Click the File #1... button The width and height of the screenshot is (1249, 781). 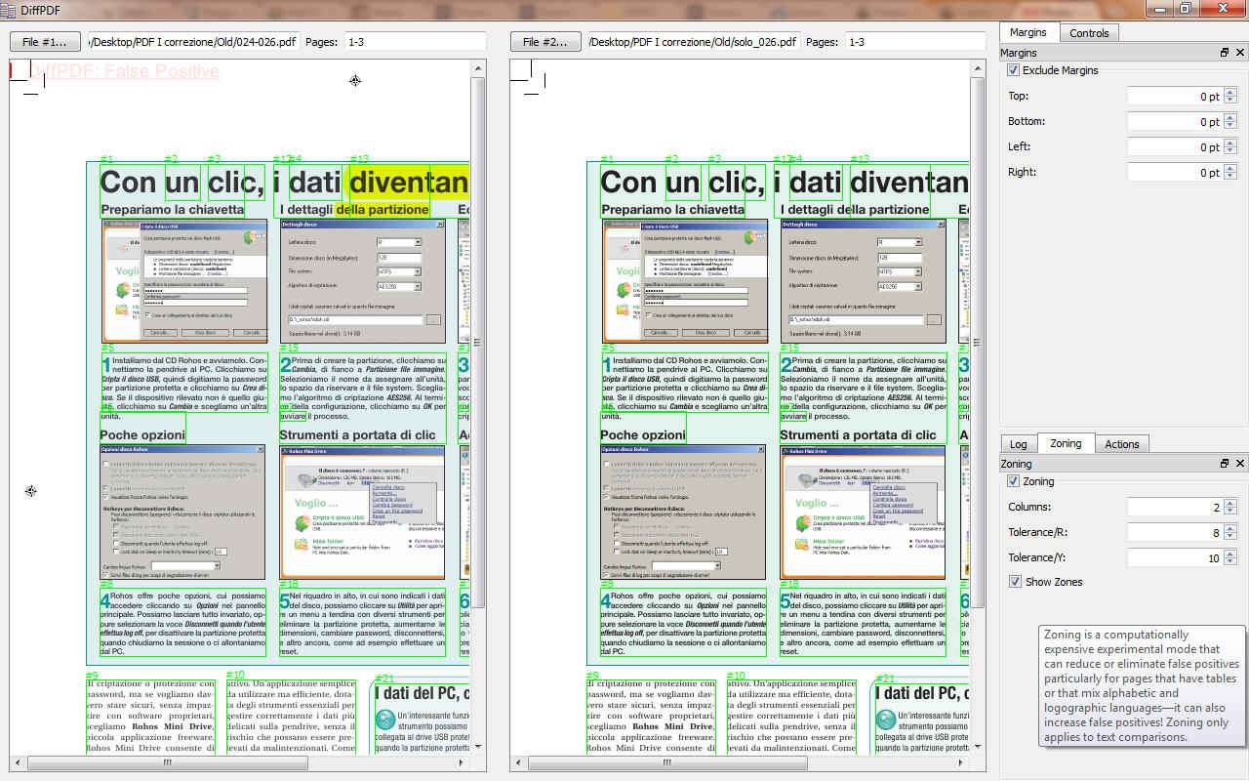pyautogui.click(x=45, y=42)
